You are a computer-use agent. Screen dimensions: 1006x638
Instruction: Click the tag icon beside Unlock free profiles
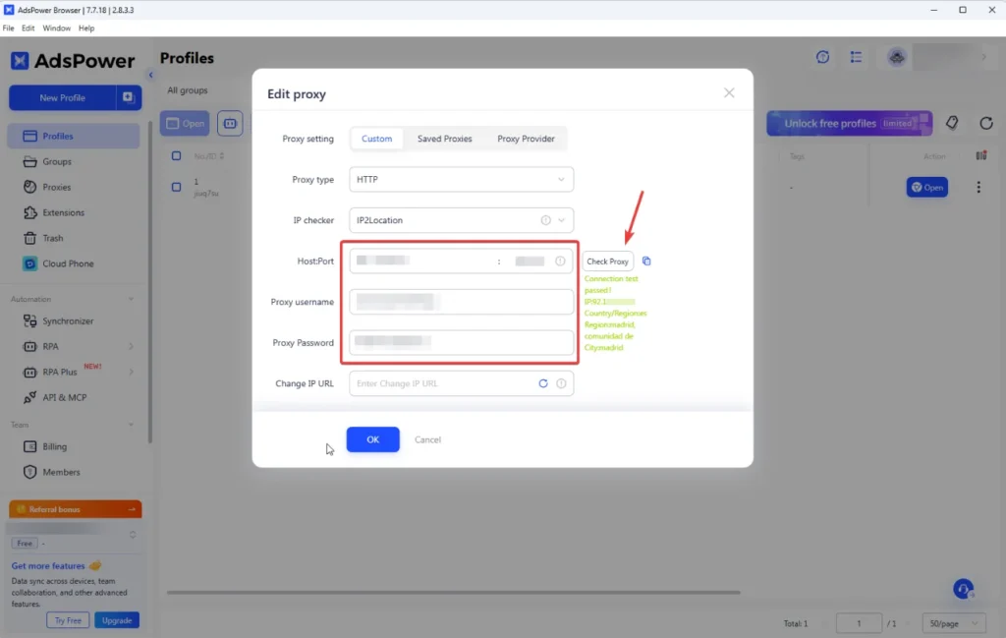(x=951, y=123)
